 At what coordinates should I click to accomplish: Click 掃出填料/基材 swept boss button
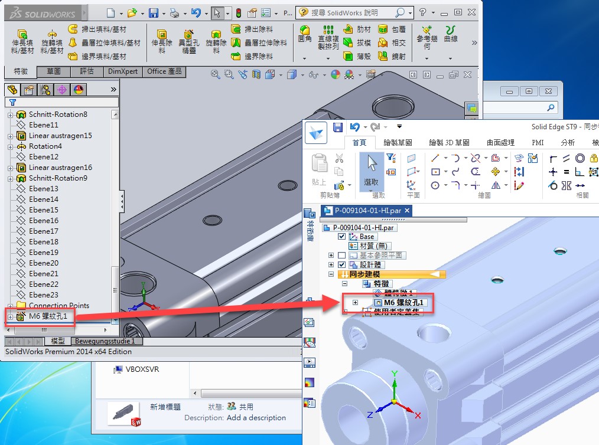coord(97,29)
